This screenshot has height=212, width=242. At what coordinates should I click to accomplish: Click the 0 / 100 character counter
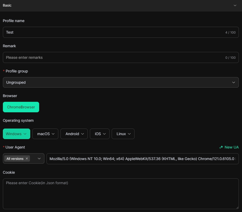(230, 58)
